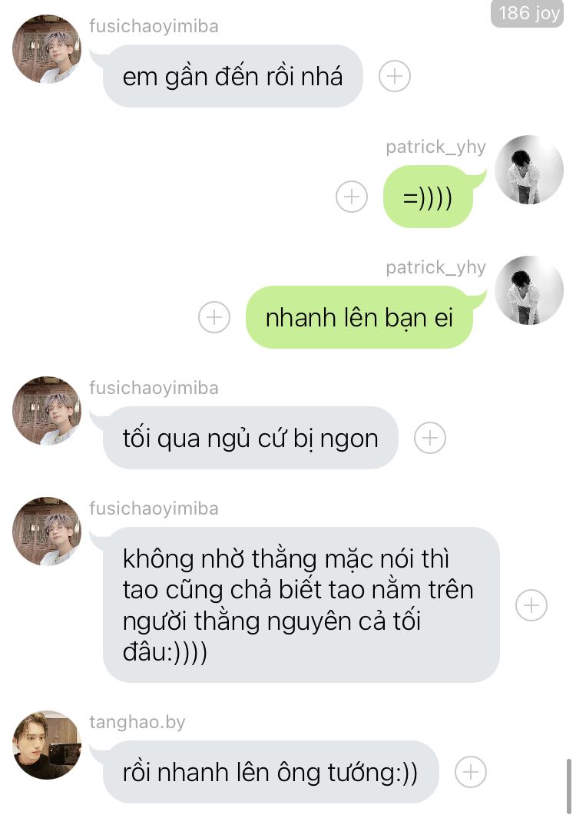The height and width of the screenshot is (818, 576).
Task: Open patrick_yhy avatar next to "nhanh lên bạn ei"
Action: tap(529, 290)
